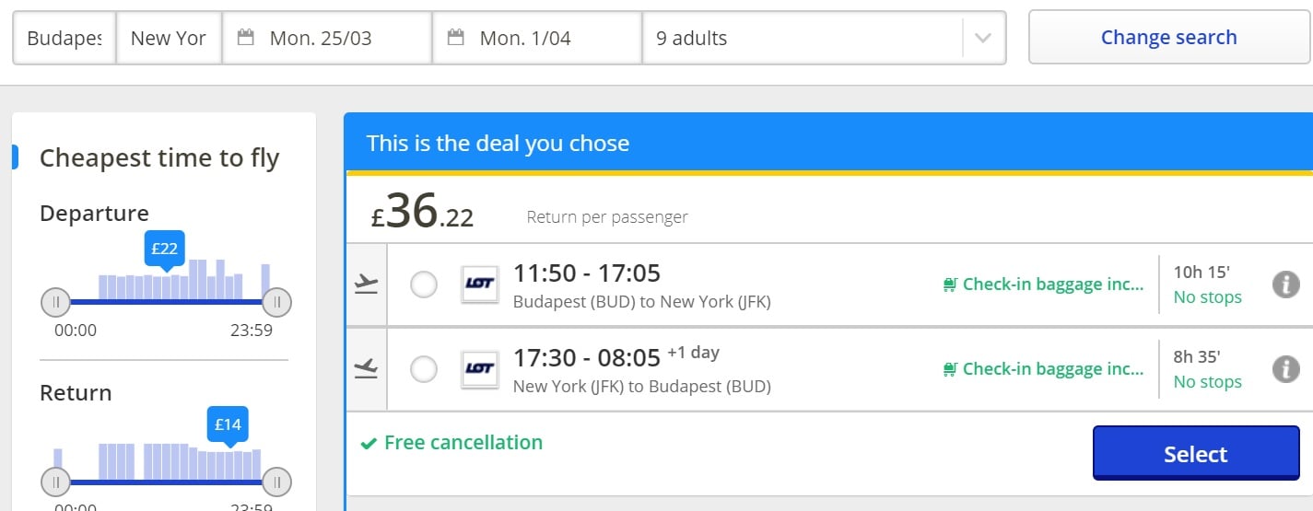
Task: Select the 11:50 - 17:05 outbound flight radio
Action: [424, 285]
